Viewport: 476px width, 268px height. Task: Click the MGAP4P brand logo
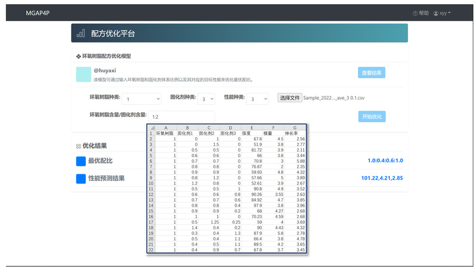click(x=38, y=13)
